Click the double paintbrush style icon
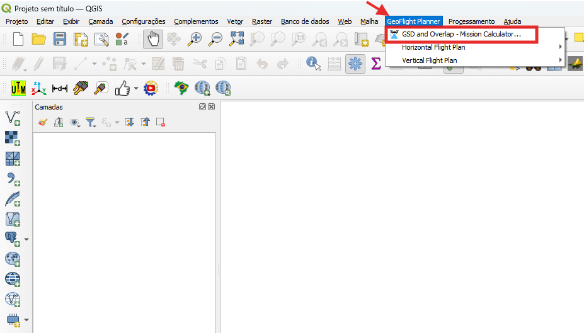The height and width of the screenshot is (333, 584). (x=81, y=88)
